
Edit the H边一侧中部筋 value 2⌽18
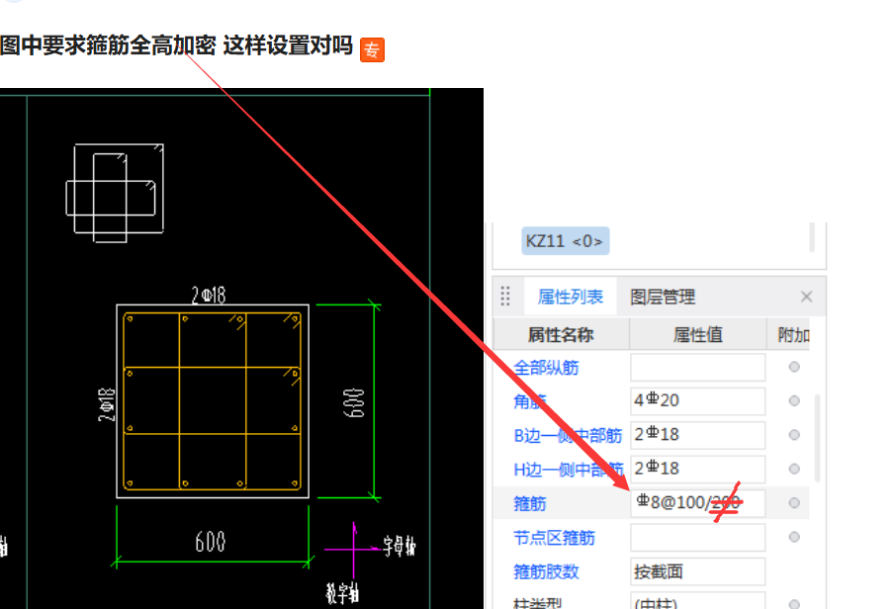tap(697, 469)
